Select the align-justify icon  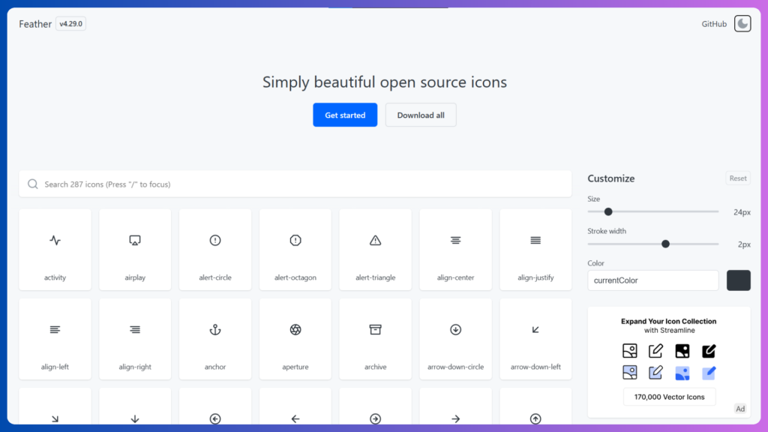click(x=535, y=249)
